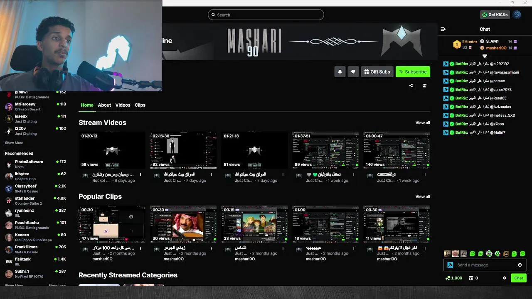Expand the gift leaderboard arrow in chat
The image size is (532, 299).
(x=485, y=56)
